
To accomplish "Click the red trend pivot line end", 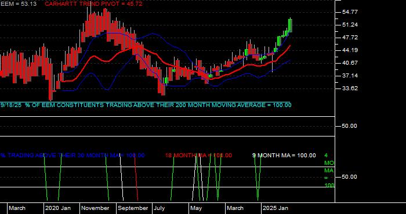I will (290, 46).
